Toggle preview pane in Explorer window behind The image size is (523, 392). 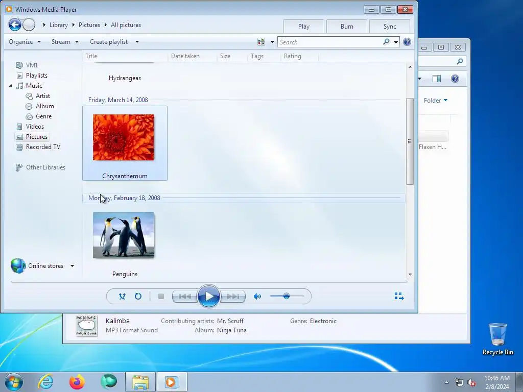[436, 79]
